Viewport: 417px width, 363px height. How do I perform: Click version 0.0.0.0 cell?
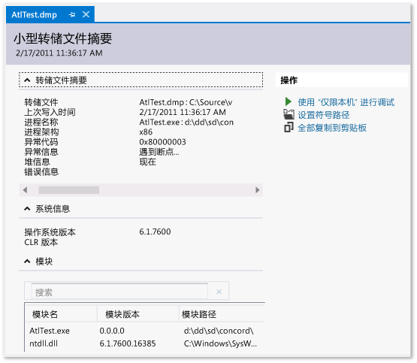click(x=112, y=331)
